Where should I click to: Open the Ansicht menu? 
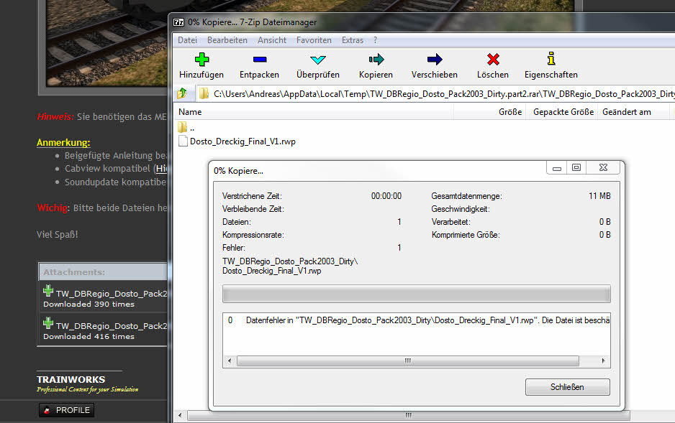pyautogui.click(x=271, y=40)
